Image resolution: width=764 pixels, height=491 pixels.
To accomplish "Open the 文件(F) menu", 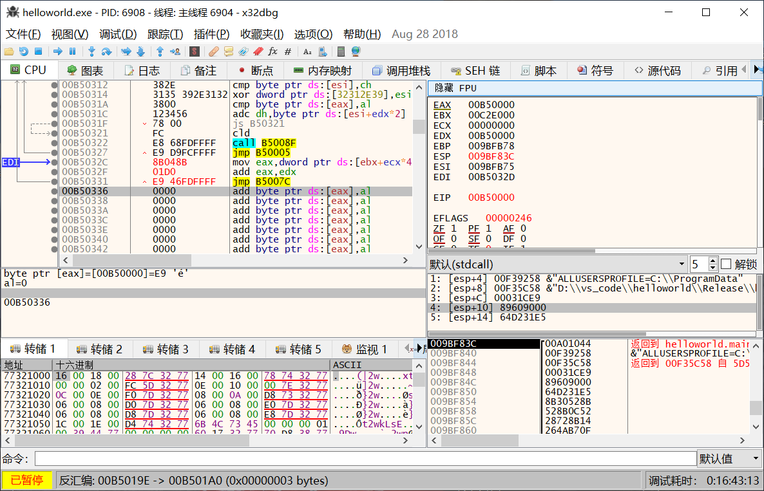I will (23, 34).
